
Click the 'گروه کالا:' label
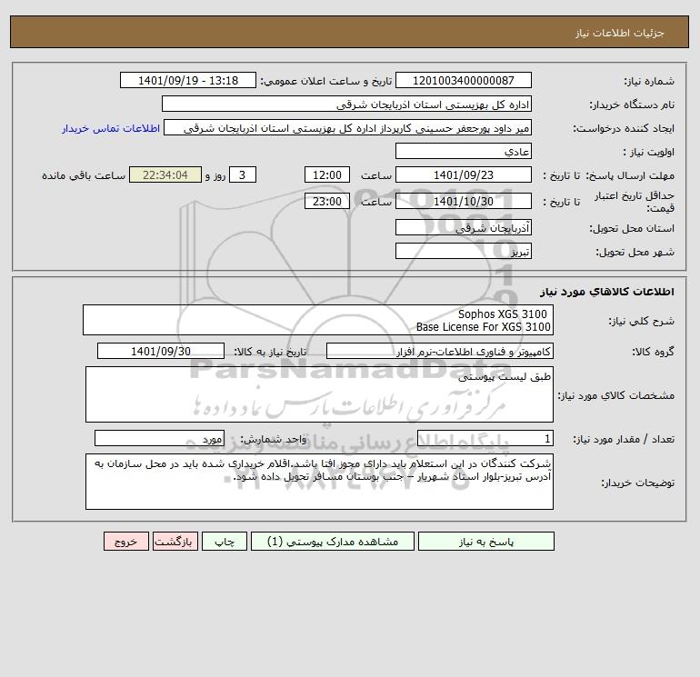[x=653, y=352]
